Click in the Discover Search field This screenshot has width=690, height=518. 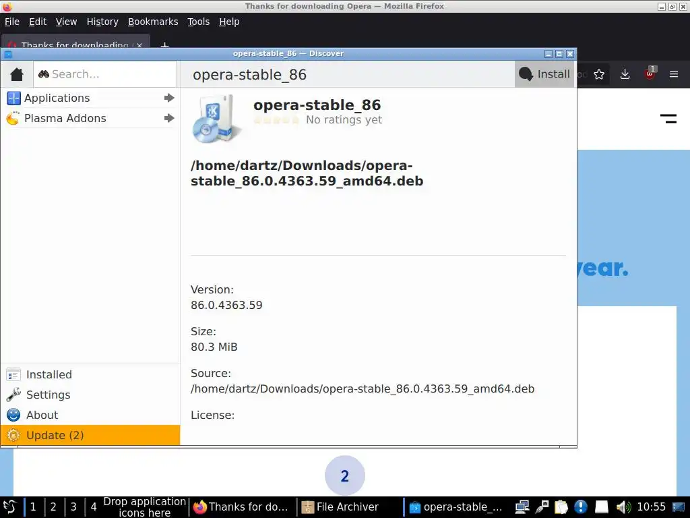(105, 74)
